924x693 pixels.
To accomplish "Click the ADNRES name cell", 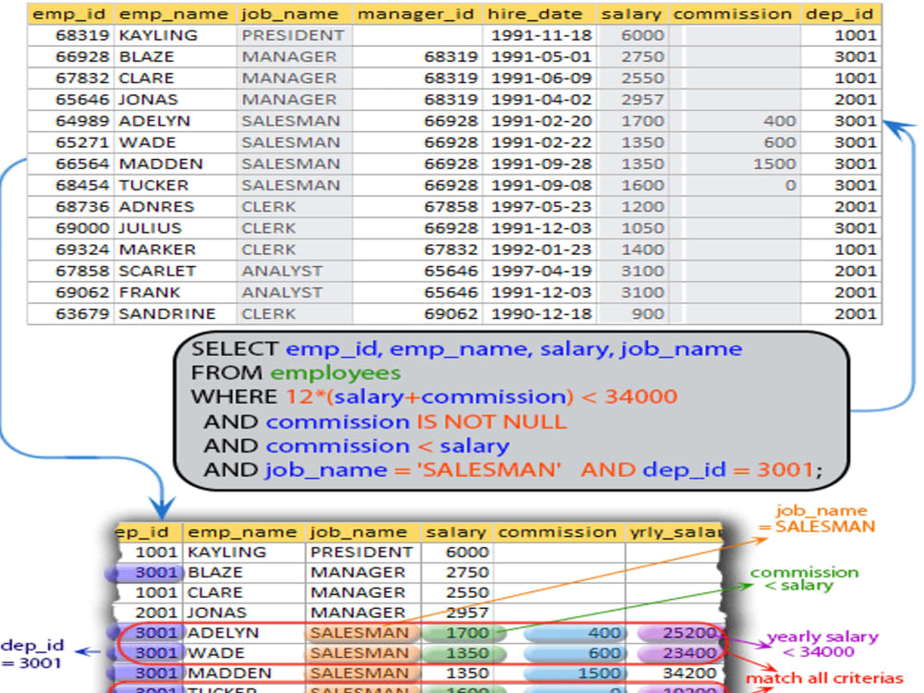I will click(175, 207).
